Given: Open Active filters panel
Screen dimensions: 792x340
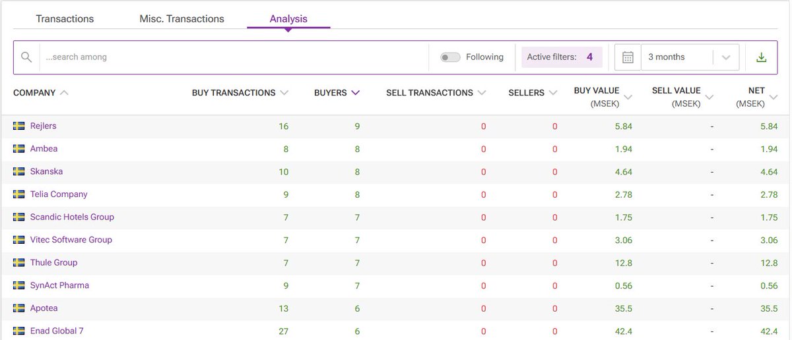Looking at the screenshot, I should pos(562,57).
